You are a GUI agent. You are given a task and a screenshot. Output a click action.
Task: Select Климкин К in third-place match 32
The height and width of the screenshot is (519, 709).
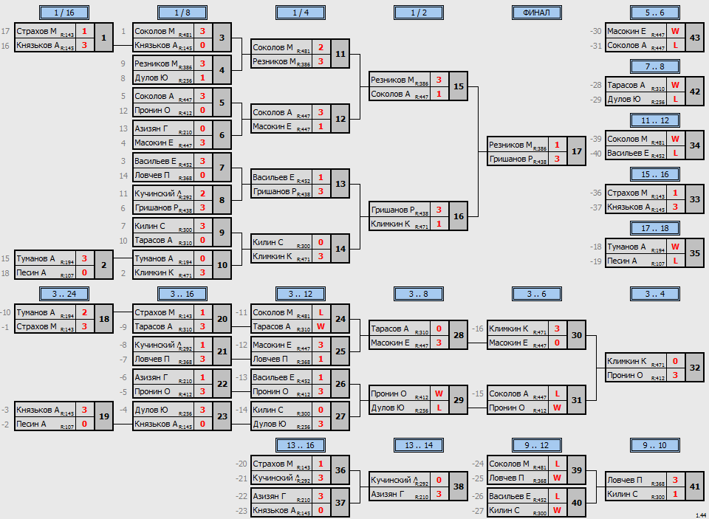[x=627, y=361]
